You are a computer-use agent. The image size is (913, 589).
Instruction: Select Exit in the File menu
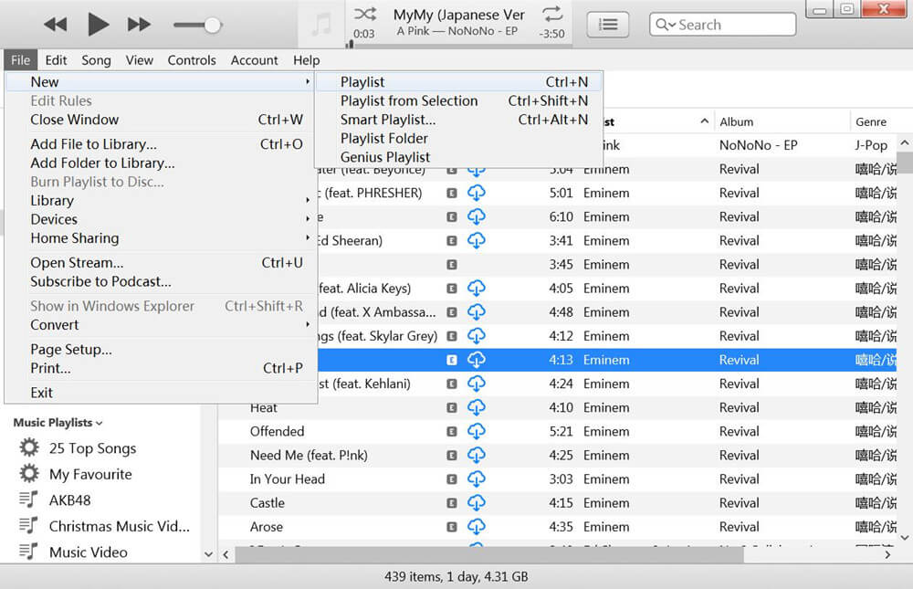[x=161, y=393]
